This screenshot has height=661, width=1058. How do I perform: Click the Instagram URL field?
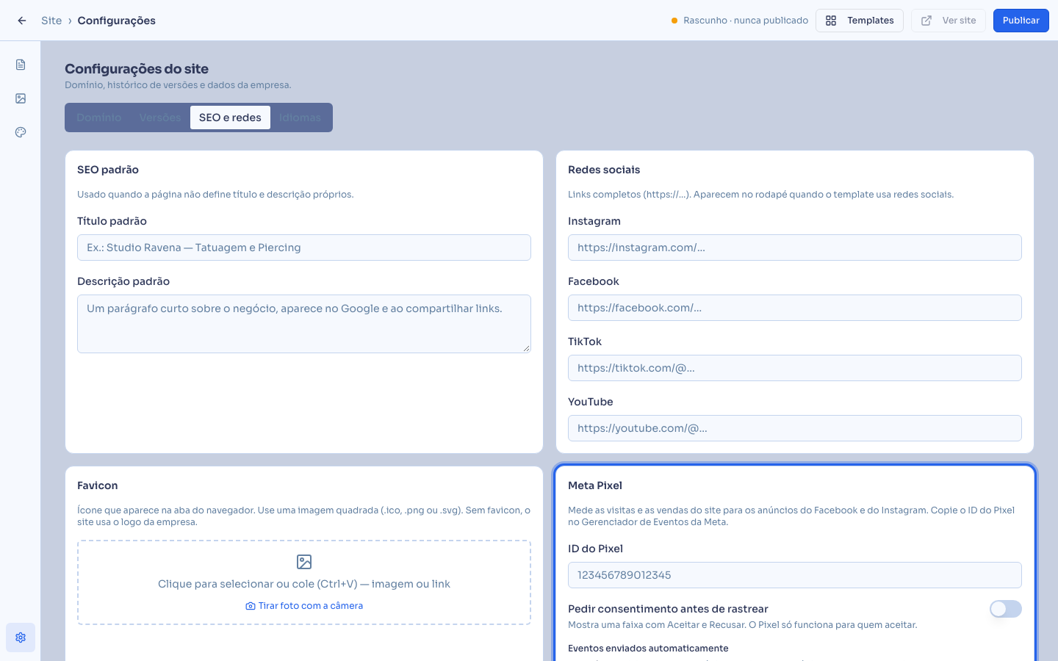[795, 248]
